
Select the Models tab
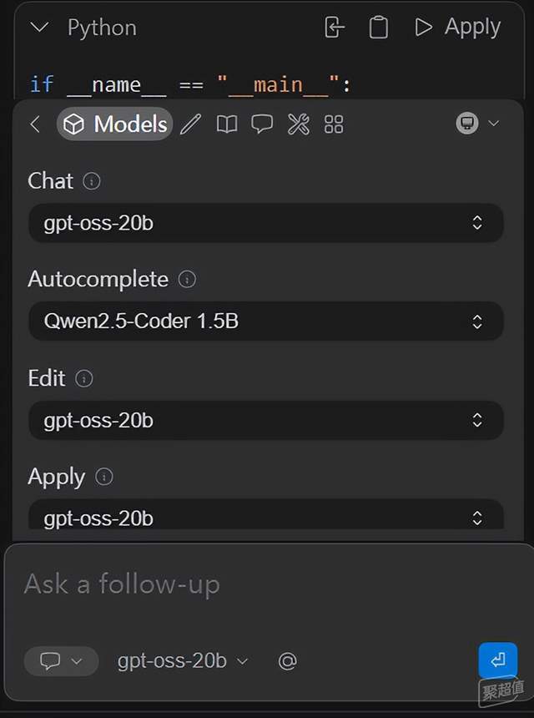tap(115, 124)
